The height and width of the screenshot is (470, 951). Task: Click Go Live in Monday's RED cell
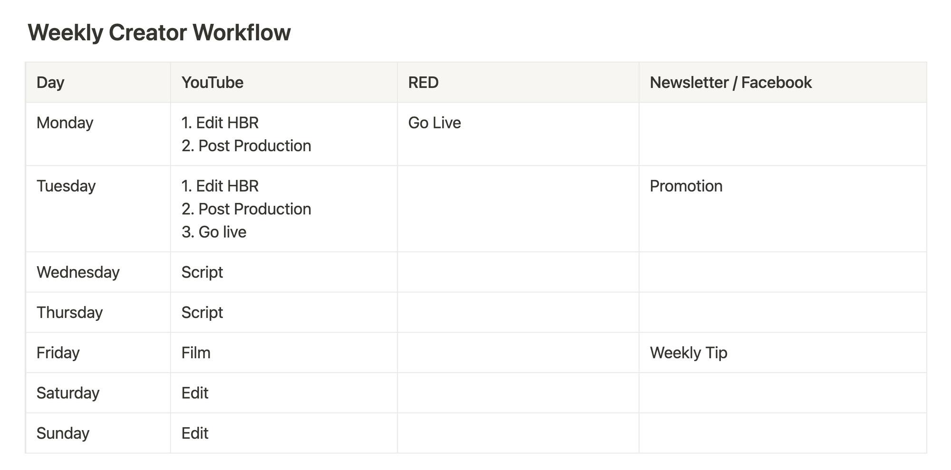click(x=435, y=123)
